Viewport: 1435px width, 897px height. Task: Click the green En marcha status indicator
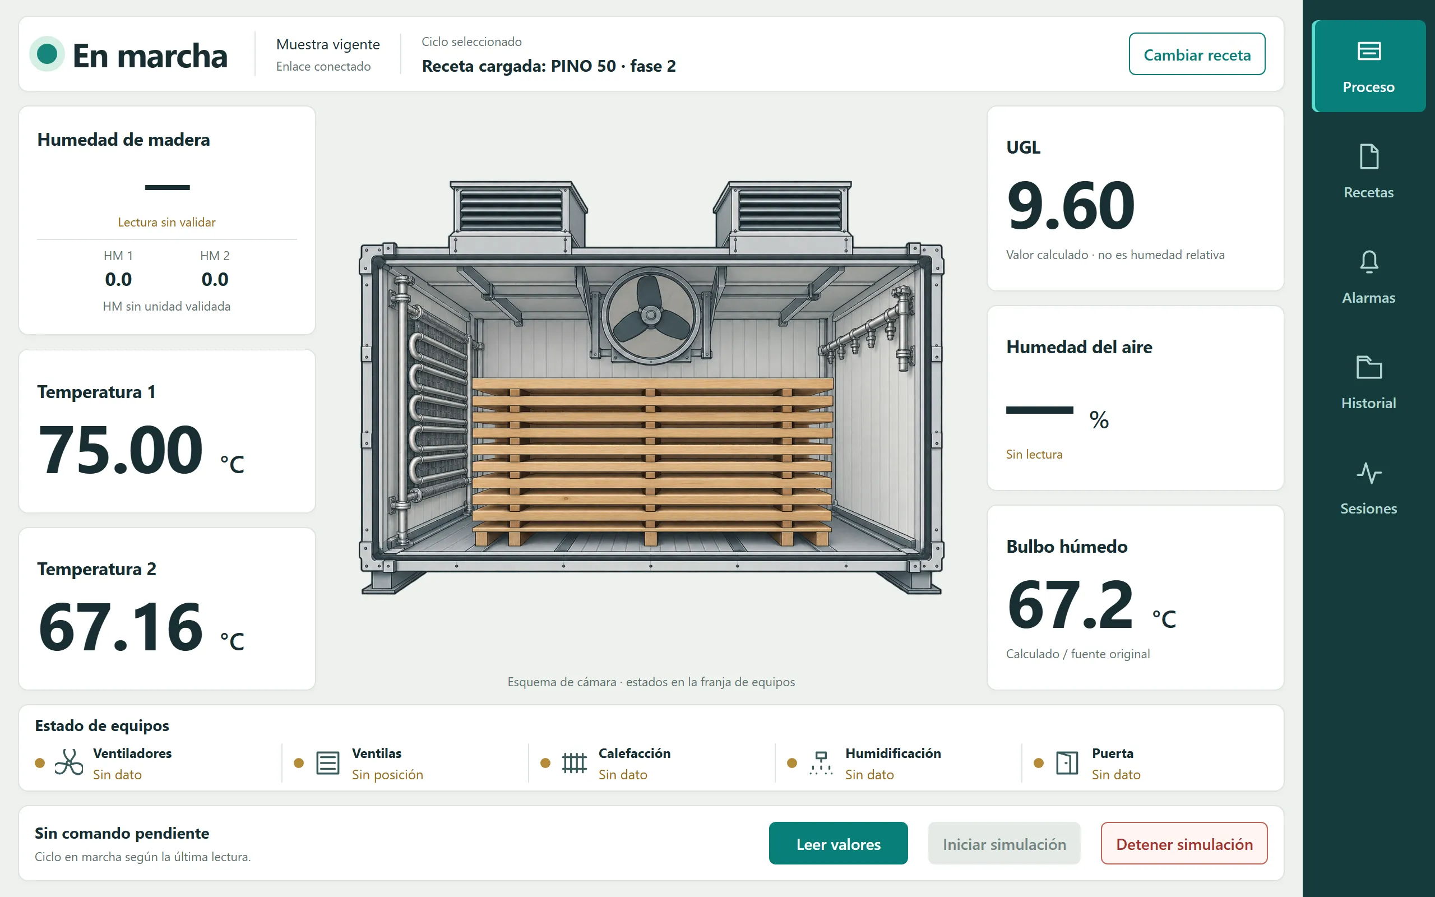pyautogui.click(x=47, y=54)
